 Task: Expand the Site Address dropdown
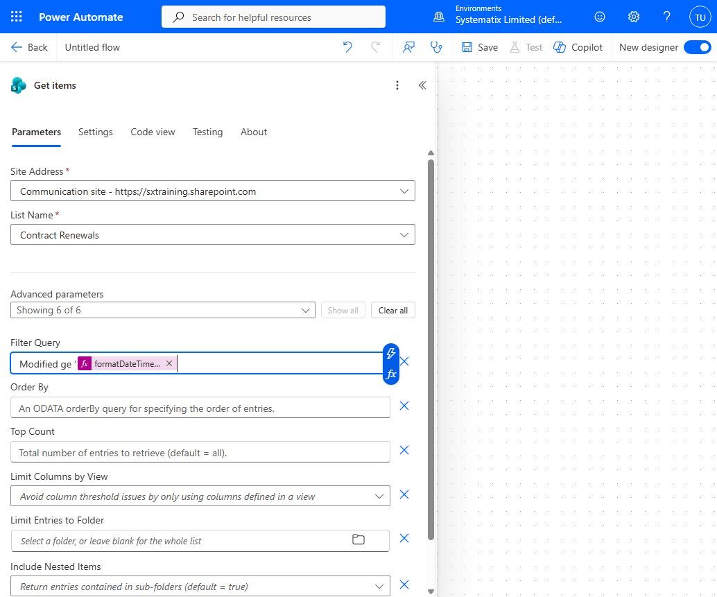coord(213,191)
